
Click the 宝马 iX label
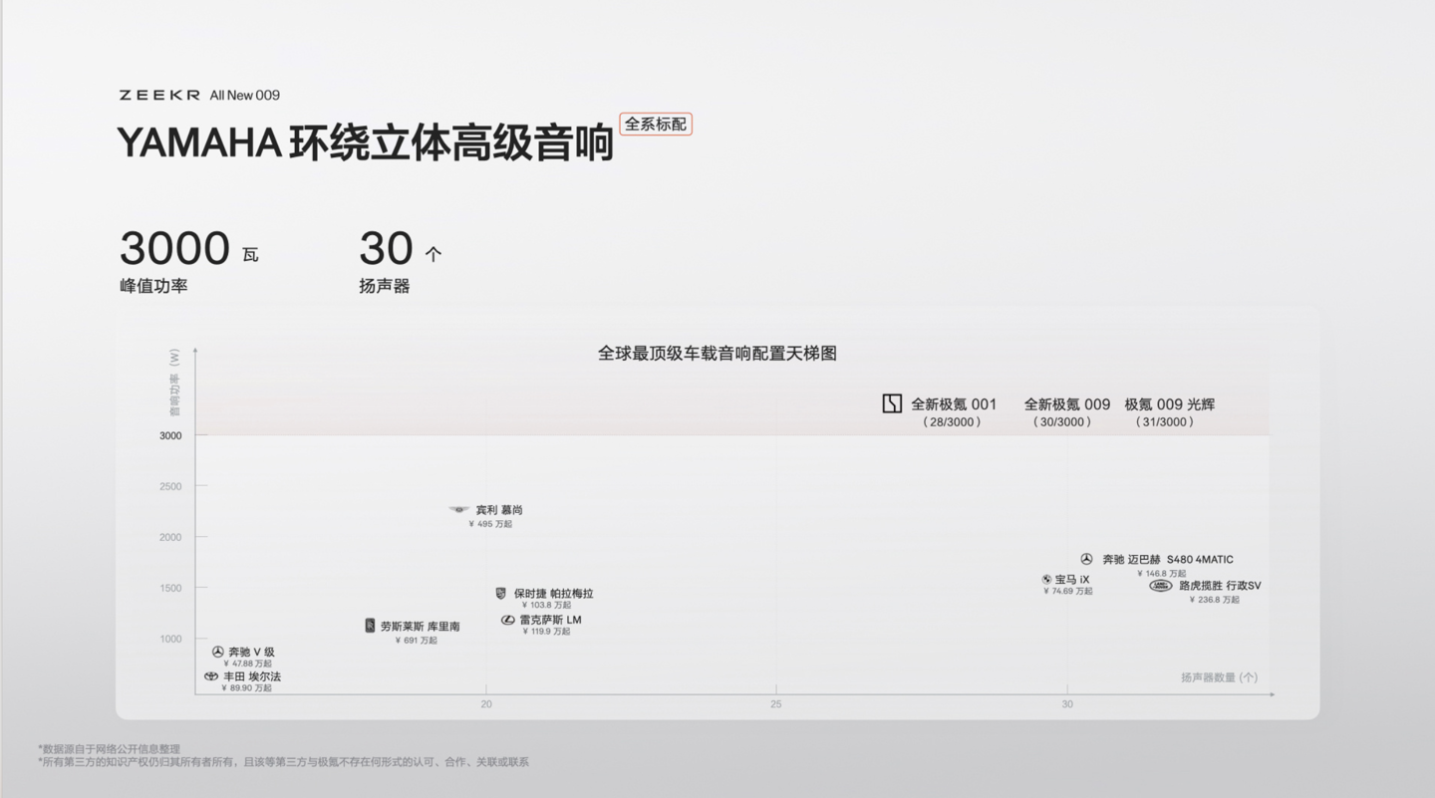pos(1072,580)
